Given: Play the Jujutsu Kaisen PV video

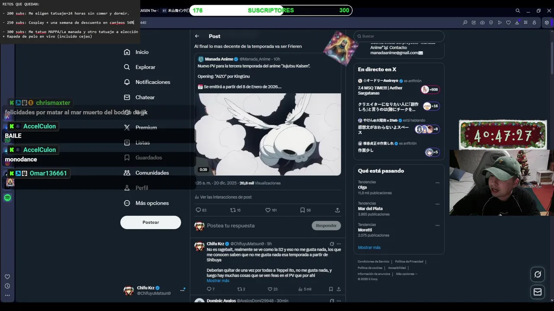Looking at the screenshot, I should tap(267, 134).
